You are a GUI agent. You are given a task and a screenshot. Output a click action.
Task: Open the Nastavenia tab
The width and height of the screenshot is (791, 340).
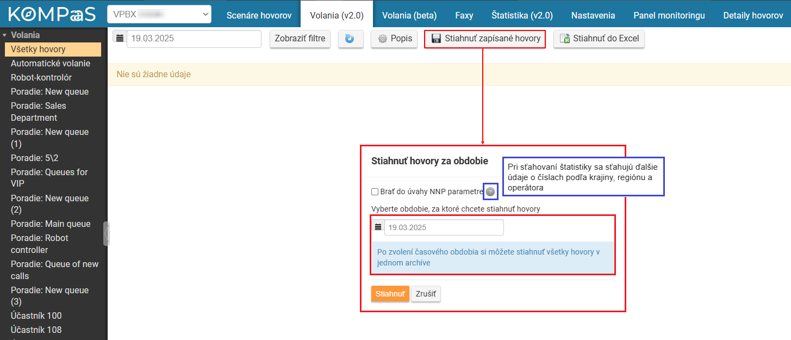[593, 15]
